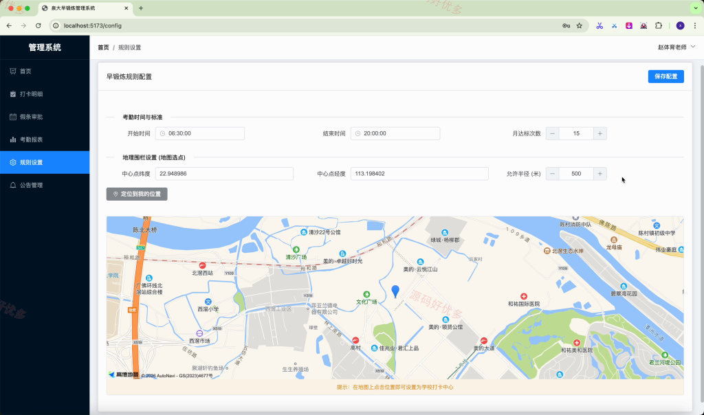Image resolution: width=704 pixels, height=415 pixels.
Task: Click 西滘市场 market icon on map
Action: 199,333
